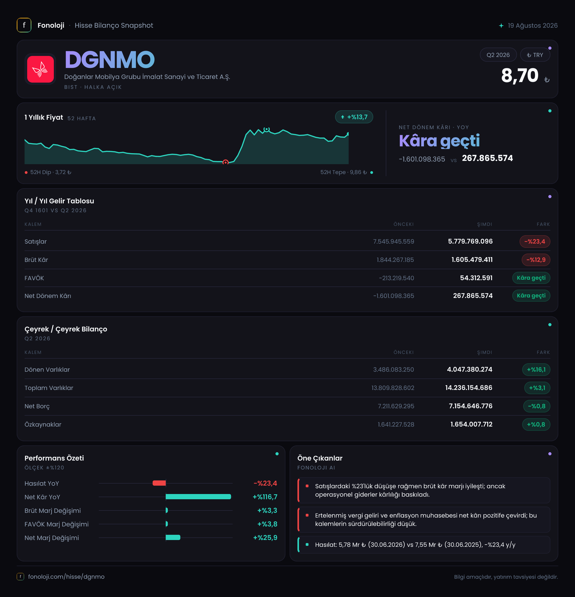Click the +%116,7 Net Kâr YoY value
The image size is (575, 597).
tap(265, 497)
